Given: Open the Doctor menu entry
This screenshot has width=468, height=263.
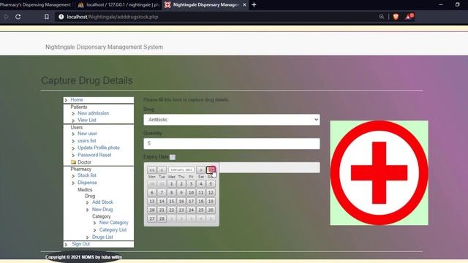Looking at the screenshot, I should point(85,162).
